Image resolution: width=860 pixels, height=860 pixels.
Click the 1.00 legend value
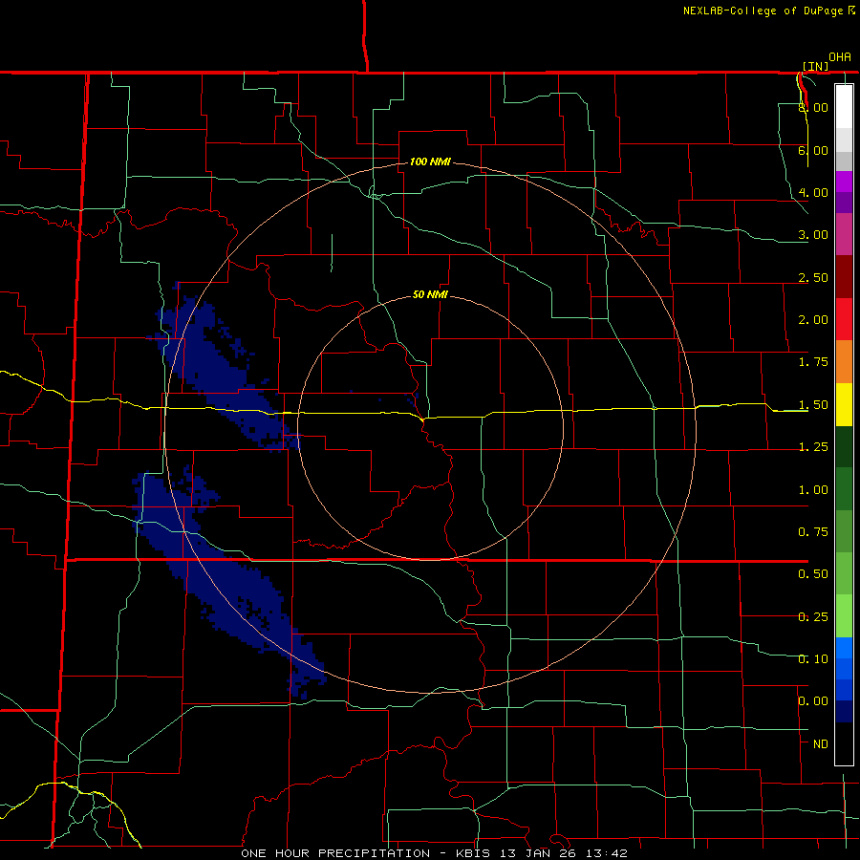813,490
